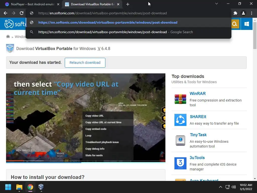
Task: Click the Windows breadcrumb link
Action: [x=20, y=37]
